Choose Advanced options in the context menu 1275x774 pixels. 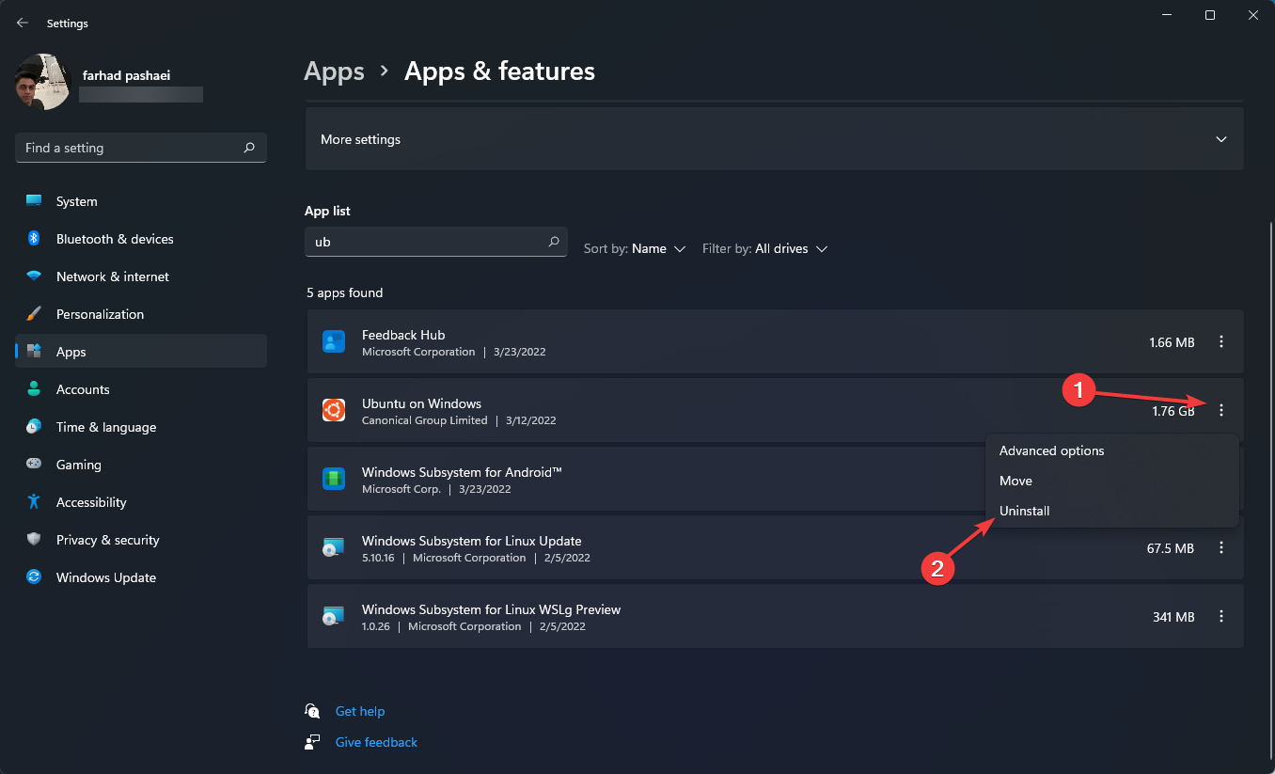coord(1051,450)
